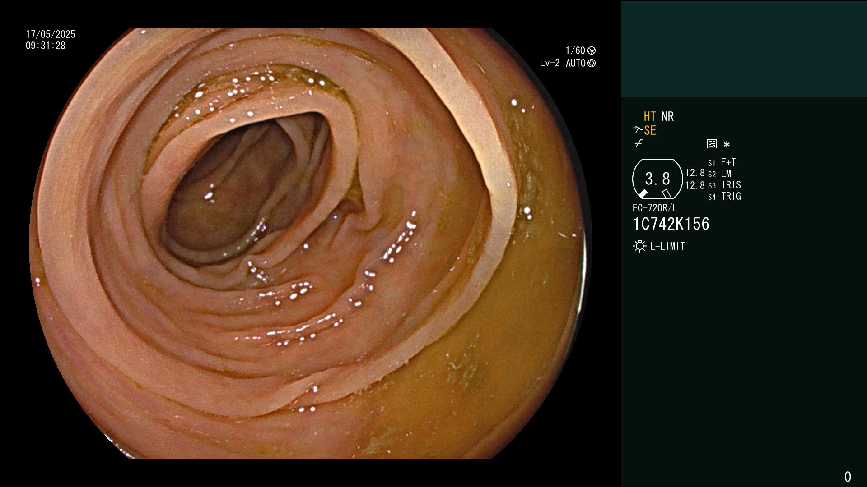Click the S1: F+T switch assignment
Viewport: 867px width, 487px height.
[x=722, y=162]
